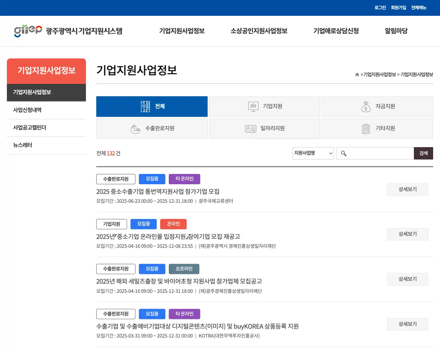Screen dimensions: 440x352
Task: Expand the 전체메뉴 at the top right
Action: pos(419,7)
